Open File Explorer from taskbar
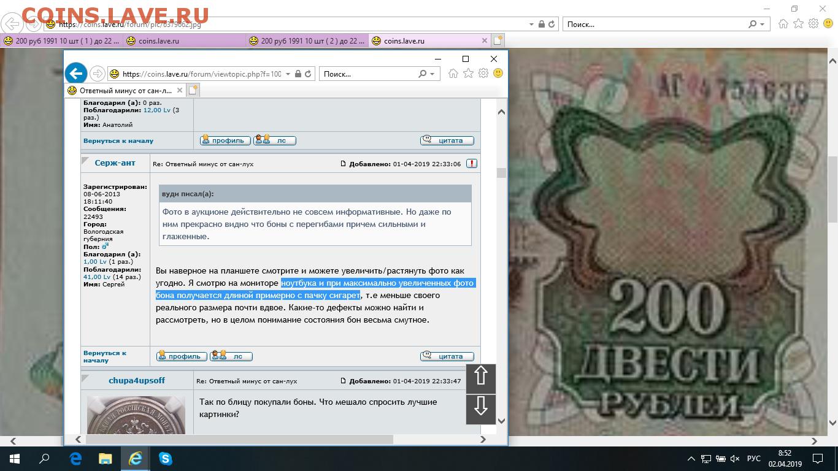Image resolution: width=838 pixels, height=471 pixels. point(106,458)
